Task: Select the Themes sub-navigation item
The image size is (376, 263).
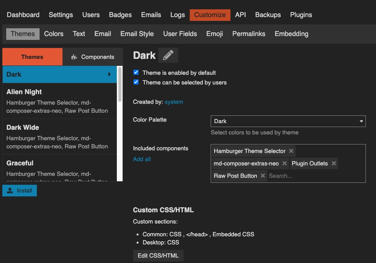Action: (x=23, y=34)
